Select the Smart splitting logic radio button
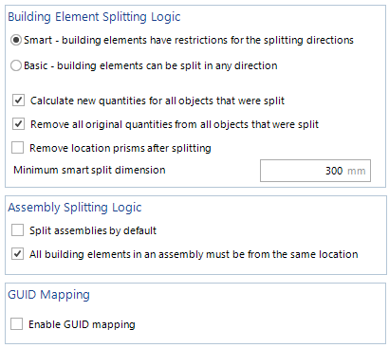Screen dimensions: 389x348 (x=16, y=40)
